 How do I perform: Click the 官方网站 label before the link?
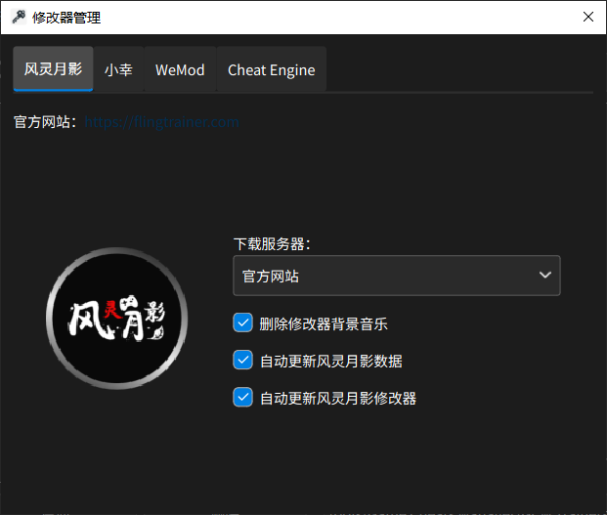(x=45, y=122)
